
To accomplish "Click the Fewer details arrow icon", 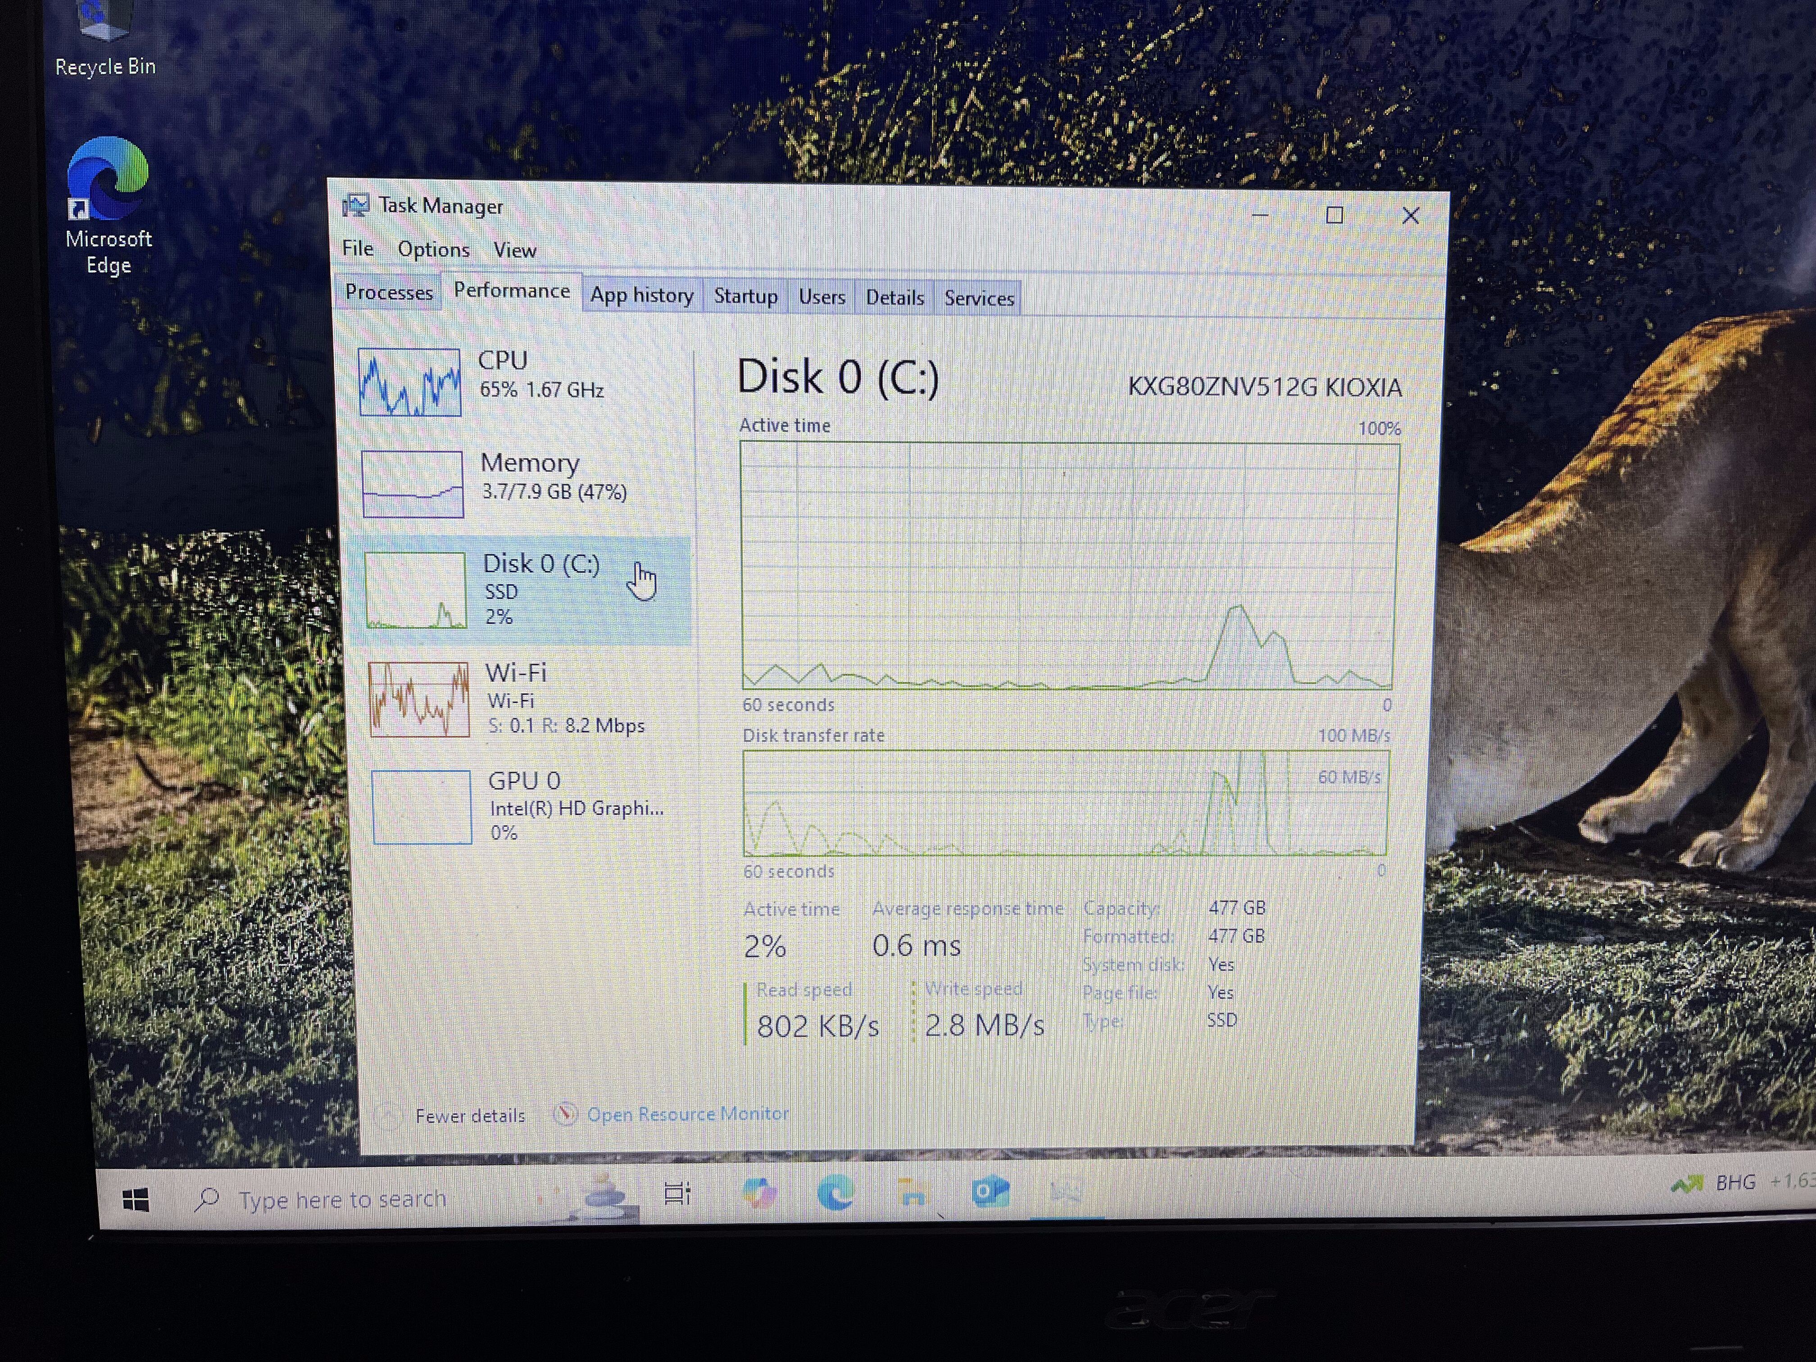I will [387, 1116].
